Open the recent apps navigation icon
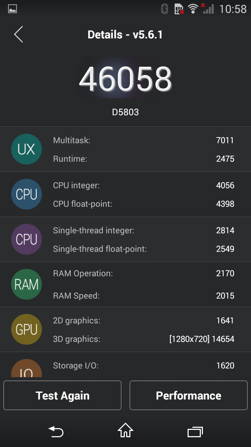Image resolution: width=251 pixels, height=447 pixels. [x=195, y=432]
